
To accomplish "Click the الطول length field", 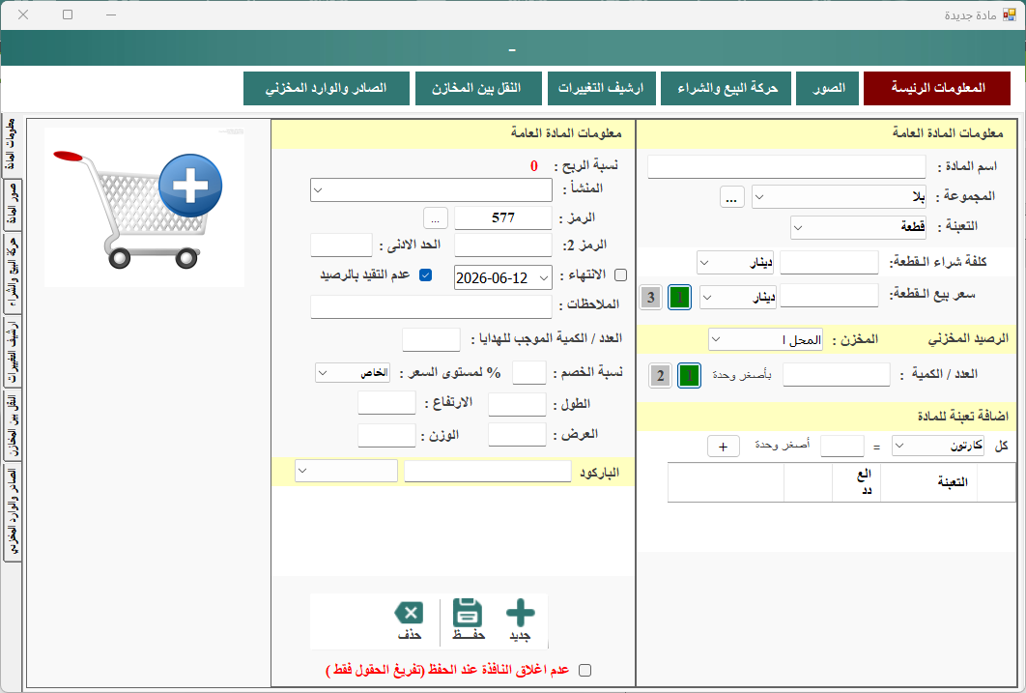I will pyautogui.click(x=517, y=404).
